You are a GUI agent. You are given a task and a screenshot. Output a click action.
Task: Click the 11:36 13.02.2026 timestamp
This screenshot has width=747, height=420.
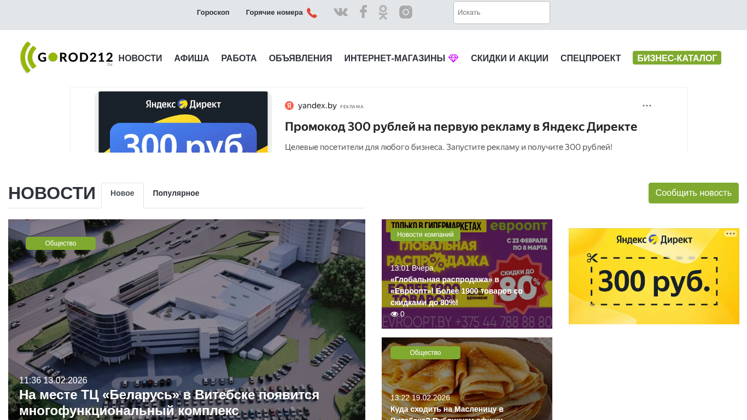(53, 381)
